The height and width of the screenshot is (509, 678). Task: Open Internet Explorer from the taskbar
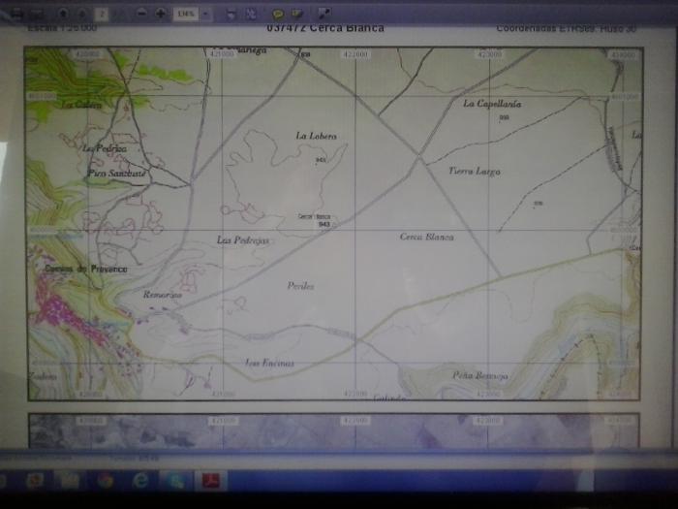(140, 481)
